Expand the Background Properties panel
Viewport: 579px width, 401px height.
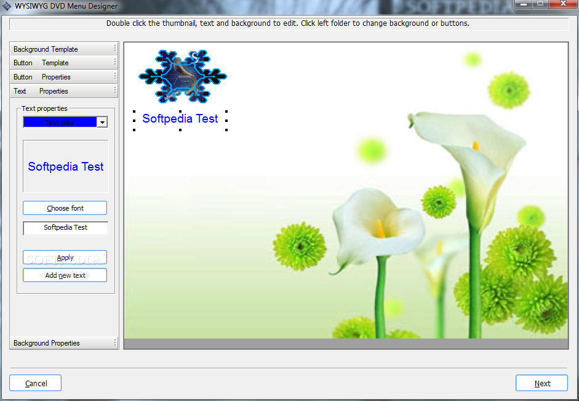pyautogui.click(x=63, y=343)
